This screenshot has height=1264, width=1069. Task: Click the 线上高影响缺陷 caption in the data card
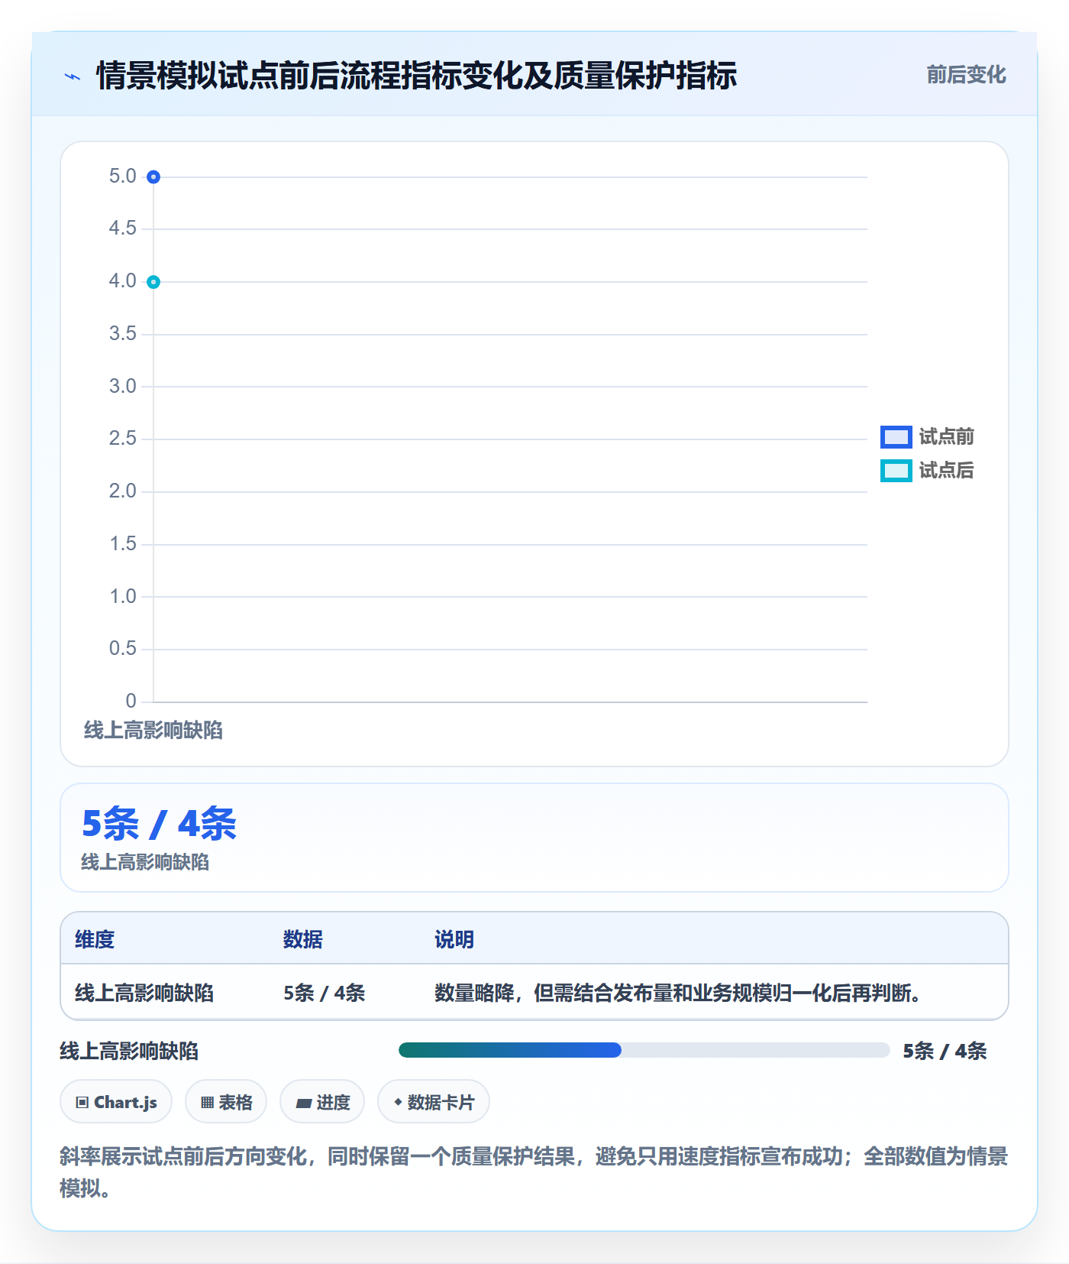coord(145,862)
